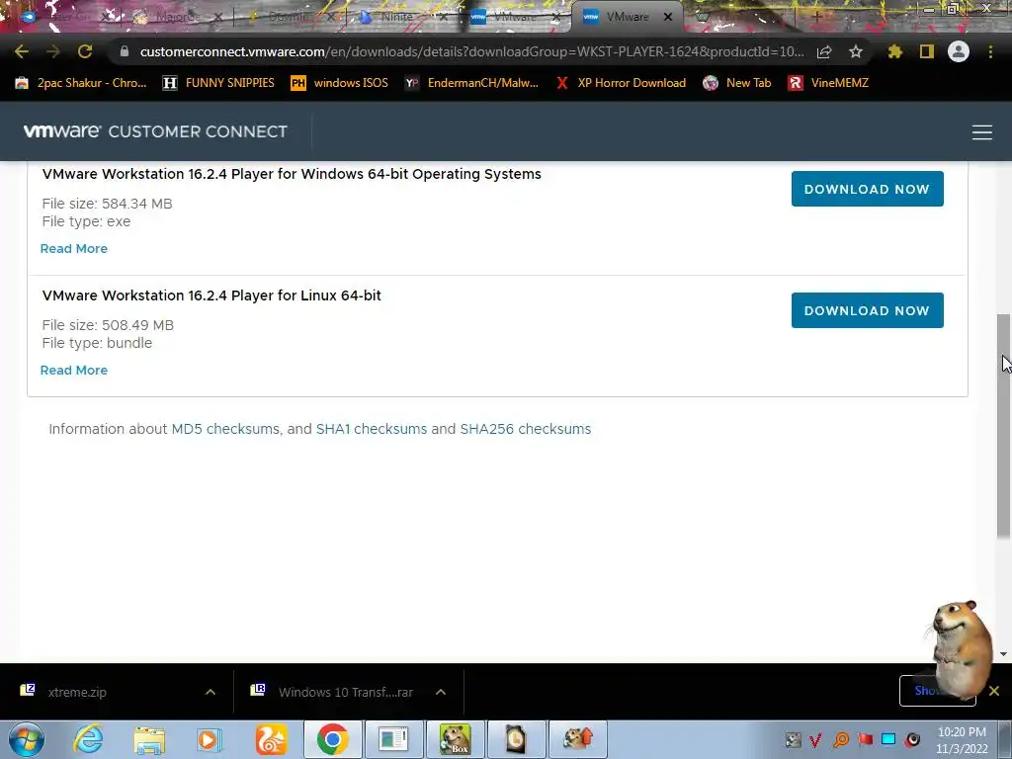The height and width of the screenshot is (759, 1012).
Task: Open the VineMEMZ bookmark
Action: click(x=828, y=83)
